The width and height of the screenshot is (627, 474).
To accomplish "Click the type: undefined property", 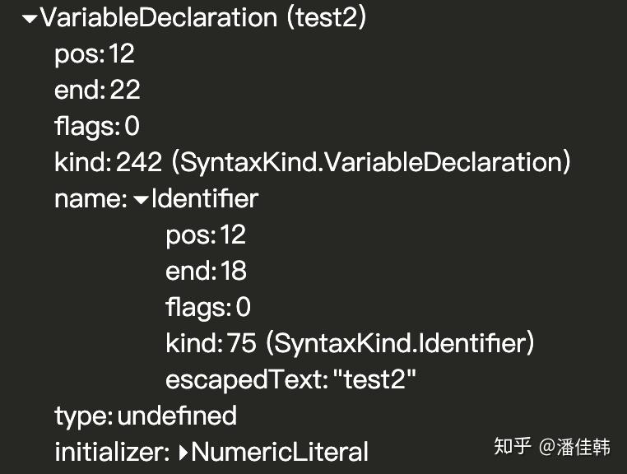I will click(145, 416).
